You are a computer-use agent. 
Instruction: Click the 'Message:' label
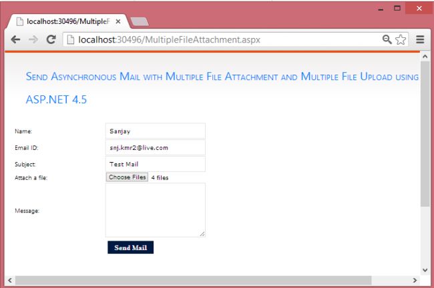tap(27, 211)
